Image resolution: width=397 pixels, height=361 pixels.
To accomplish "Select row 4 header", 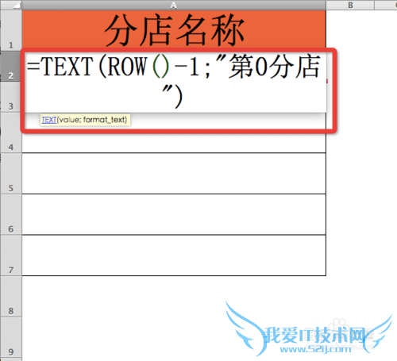I will (x=11, y=132).
